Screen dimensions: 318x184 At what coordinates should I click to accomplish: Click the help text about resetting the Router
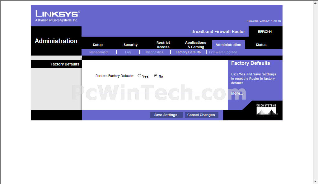pos(254,79)
